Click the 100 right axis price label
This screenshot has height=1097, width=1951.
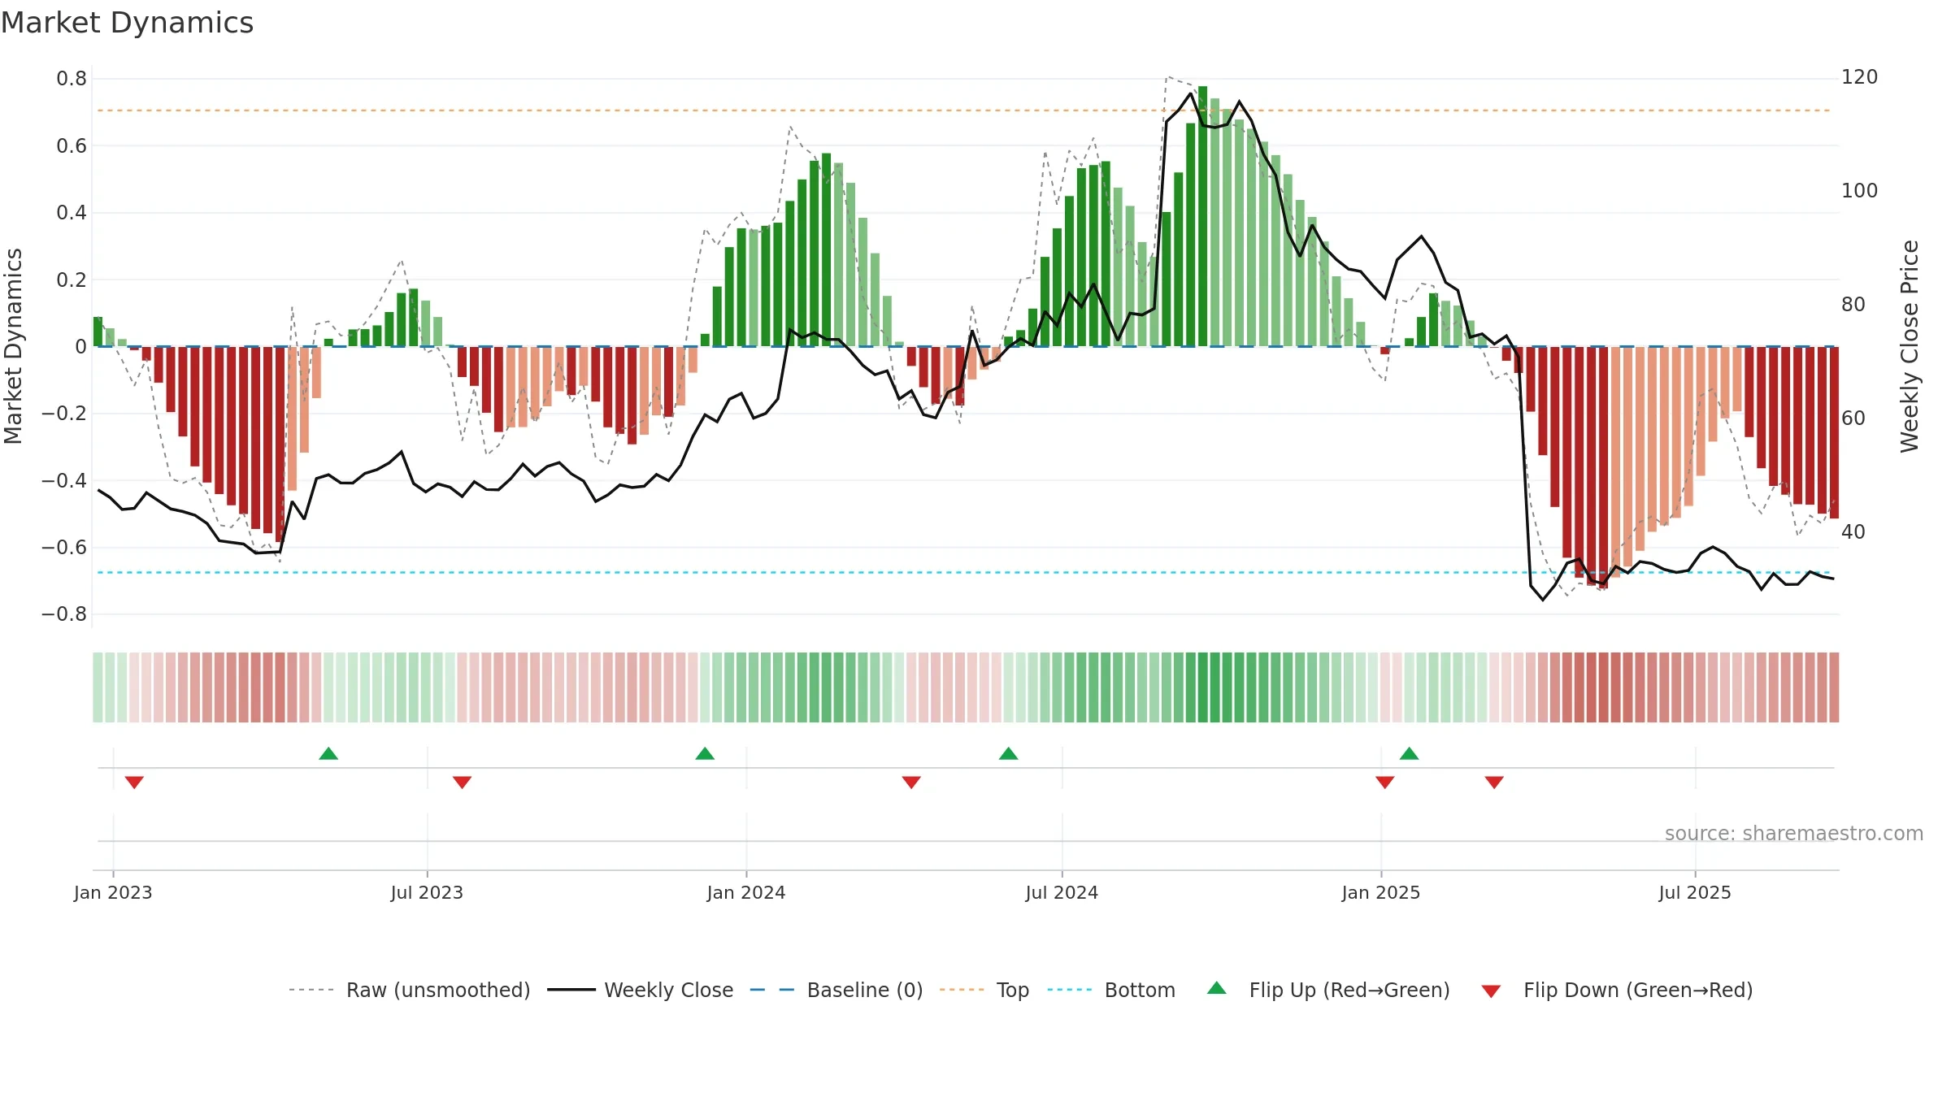[1860, 191]
